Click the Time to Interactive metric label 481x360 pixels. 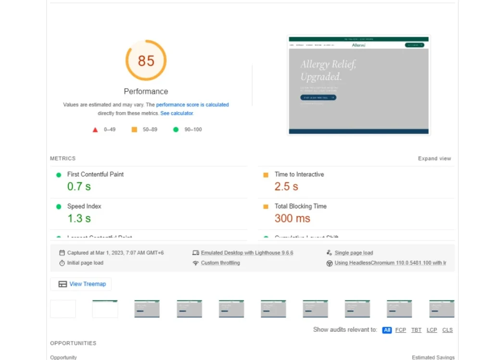click(299, 175)
